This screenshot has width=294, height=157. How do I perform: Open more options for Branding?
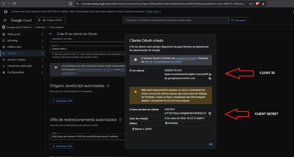tap(42, 41)
